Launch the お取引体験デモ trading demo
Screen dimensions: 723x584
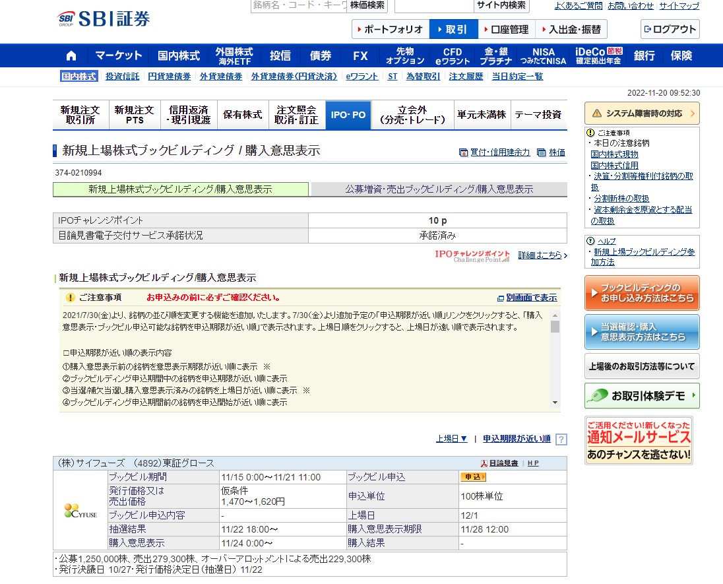(641, 396)
